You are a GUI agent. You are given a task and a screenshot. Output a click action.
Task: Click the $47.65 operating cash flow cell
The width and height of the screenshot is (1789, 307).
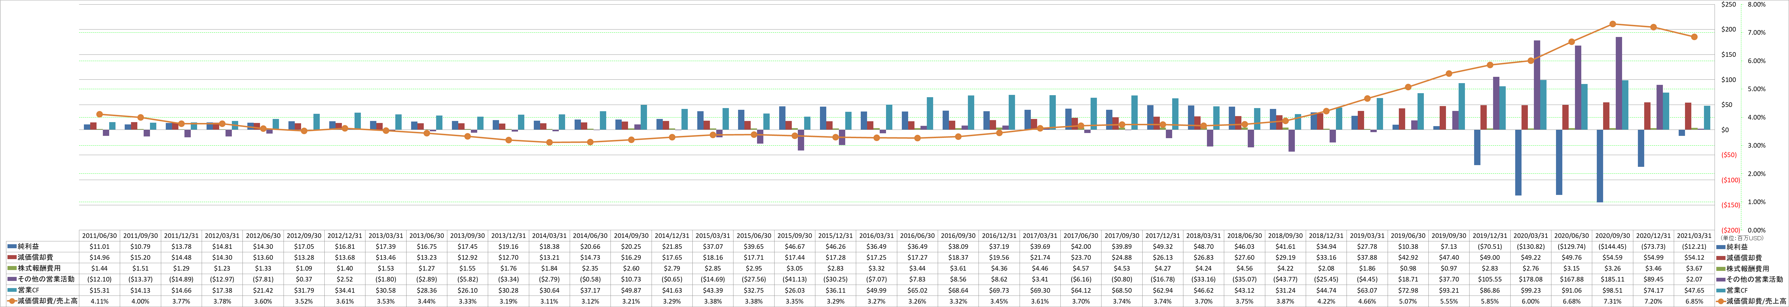click(x=1694, y=290)
